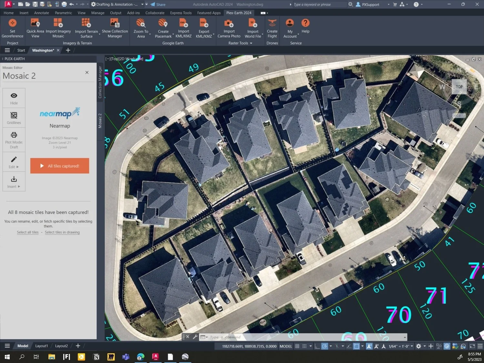Toggle the drawing grid on the status bar

[x=297, y=346]
